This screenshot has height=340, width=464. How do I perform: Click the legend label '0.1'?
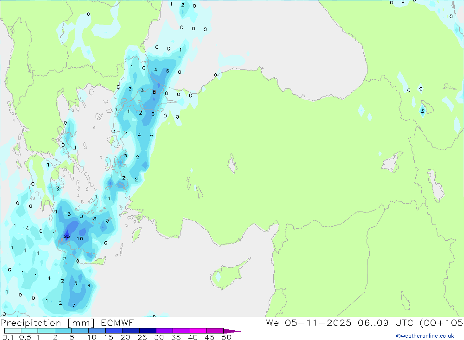[x=8, y=337]
